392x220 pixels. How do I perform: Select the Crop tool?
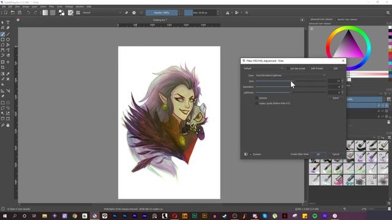pos(2,67)
